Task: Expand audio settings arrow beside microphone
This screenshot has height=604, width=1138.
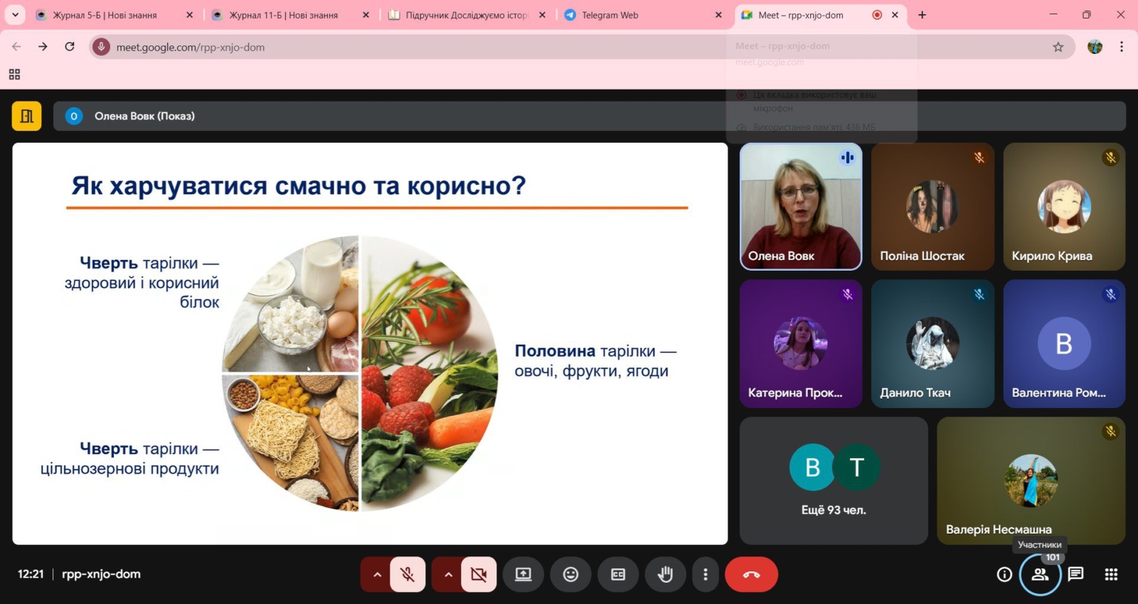Action: (x=377, y=574)
